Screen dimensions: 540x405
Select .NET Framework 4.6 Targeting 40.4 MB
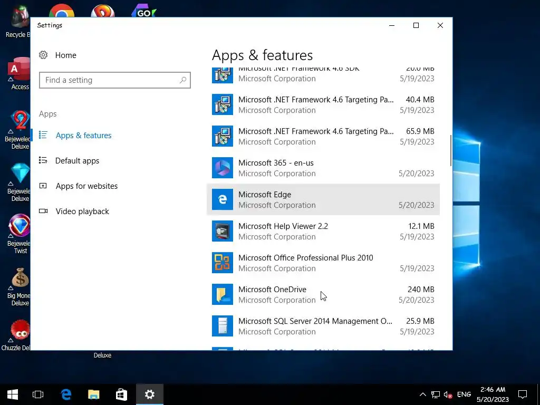tap(323, 104)
